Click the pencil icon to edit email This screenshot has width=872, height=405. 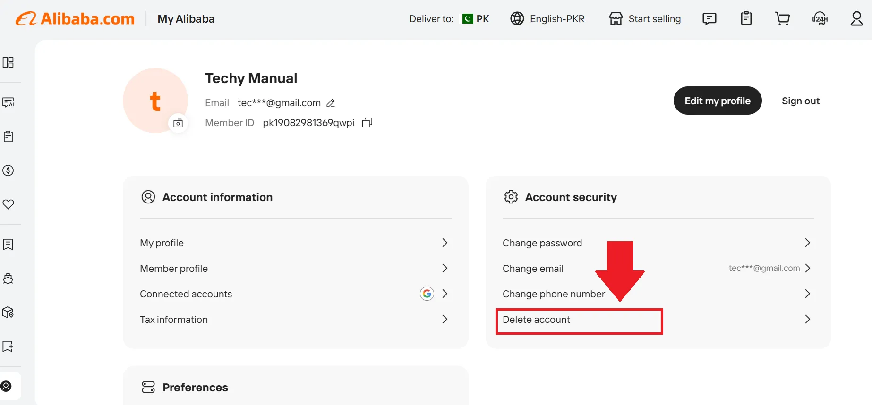331,103
